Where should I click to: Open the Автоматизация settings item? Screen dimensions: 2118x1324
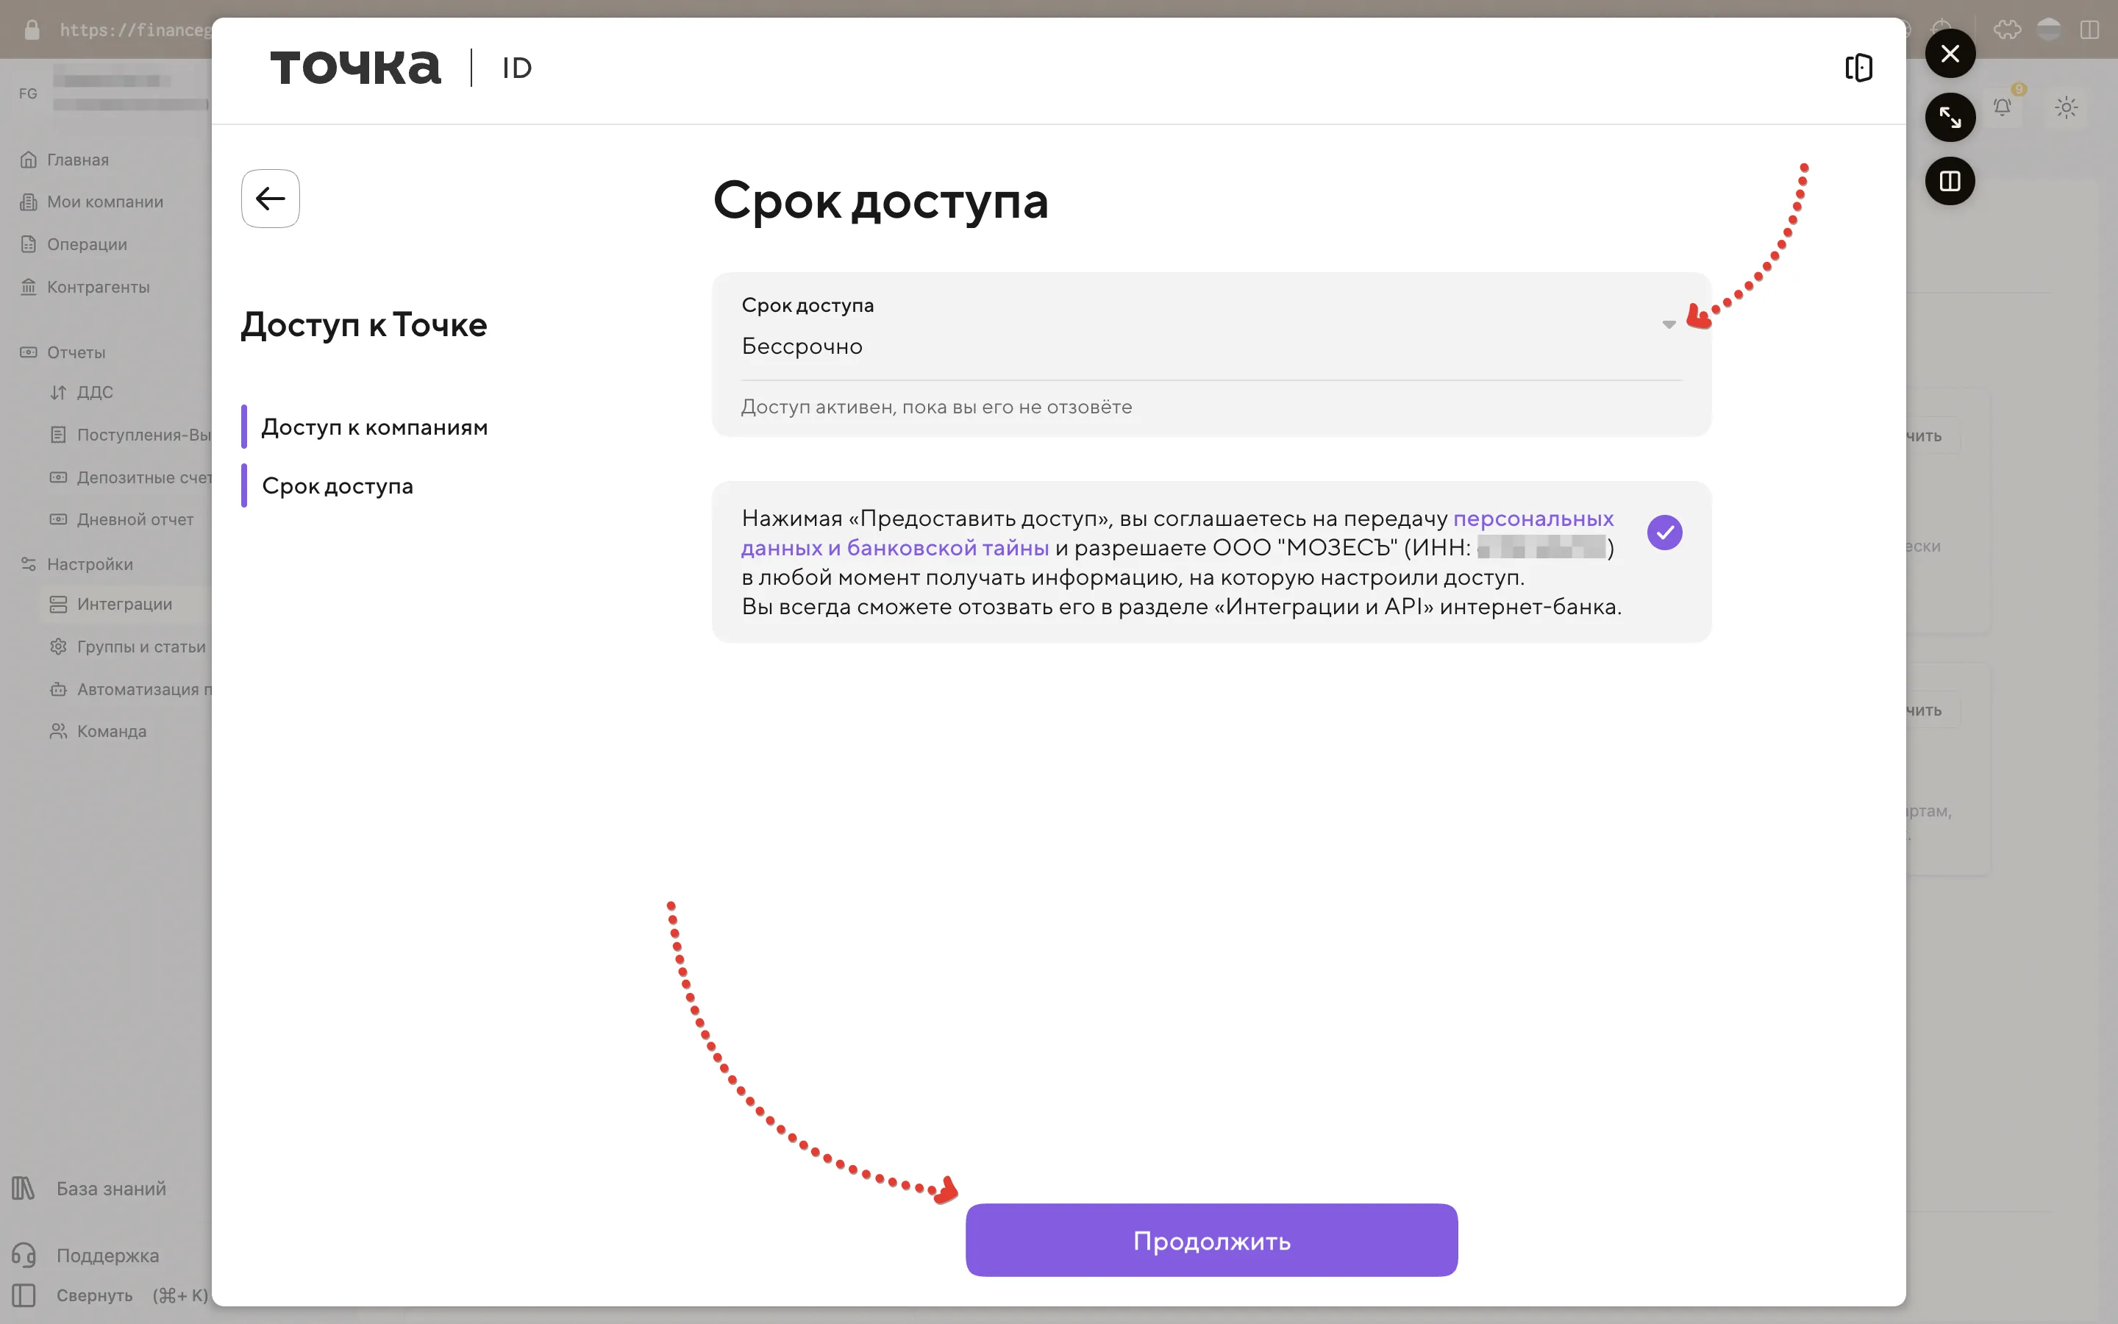(143, 689)
